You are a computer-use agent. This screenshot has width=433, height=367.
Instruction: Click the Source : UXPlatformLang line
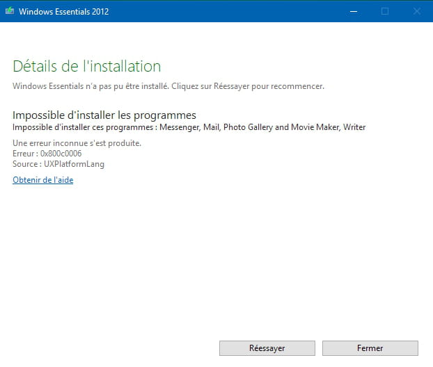click(x=58, y=164)
